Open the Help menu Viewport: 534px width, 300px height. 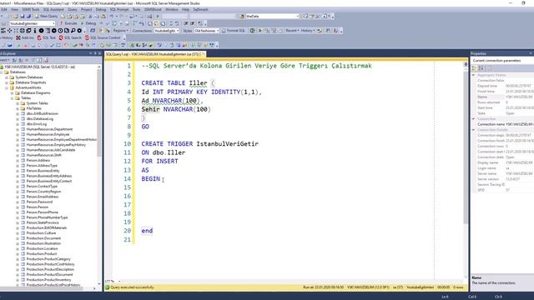pos(185,9)
